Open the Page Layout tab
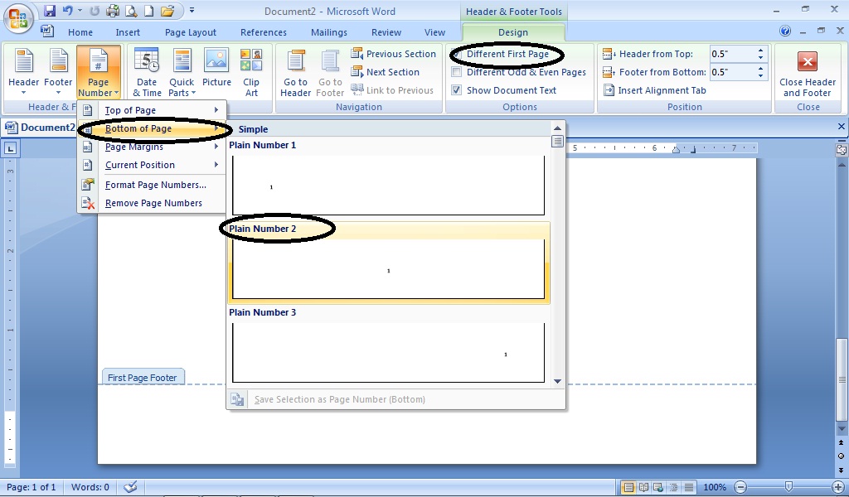 (x=191, y=32)
